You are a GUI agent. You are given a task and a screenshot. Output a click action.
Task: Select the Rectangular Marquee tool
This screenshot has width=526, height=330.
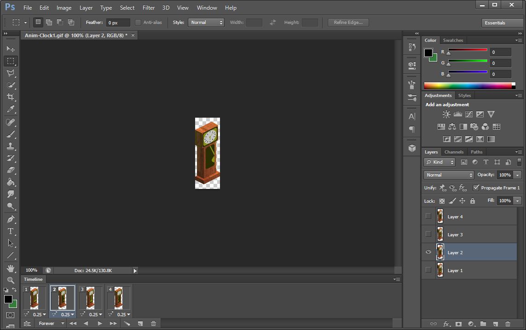11,61
